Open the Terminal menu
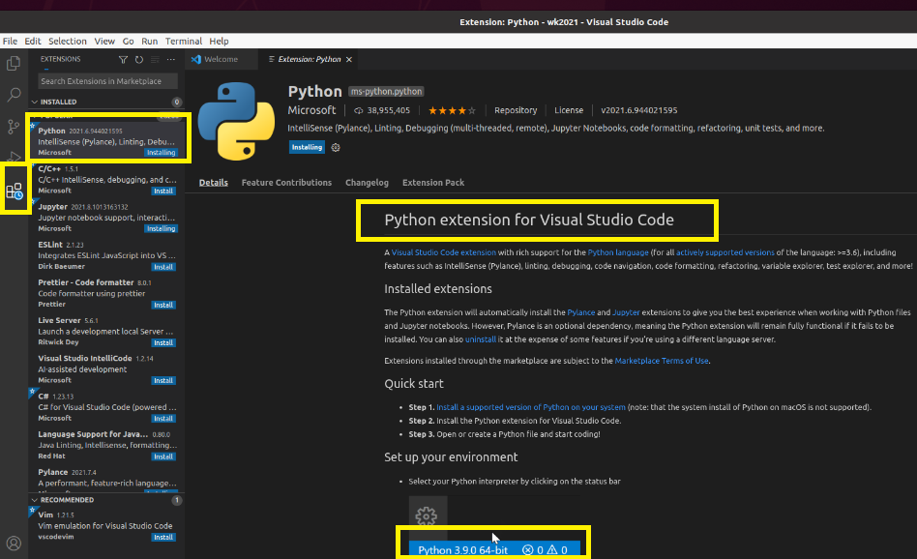 184,41
